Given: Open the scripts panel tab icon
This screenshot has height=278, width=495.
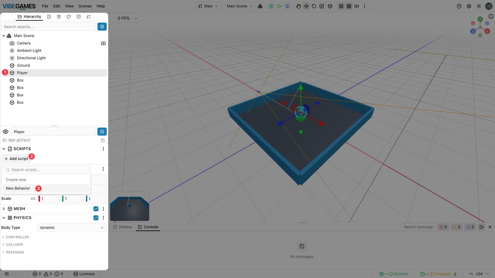Looking at the screenshot, I should click(49, 17).
